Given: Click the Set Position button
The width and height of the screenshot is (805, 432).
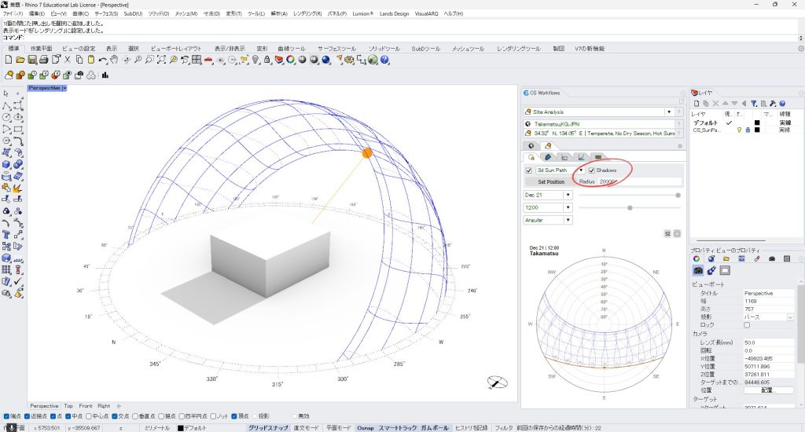Looking at the screenshot, I should (x=550, y=181).
